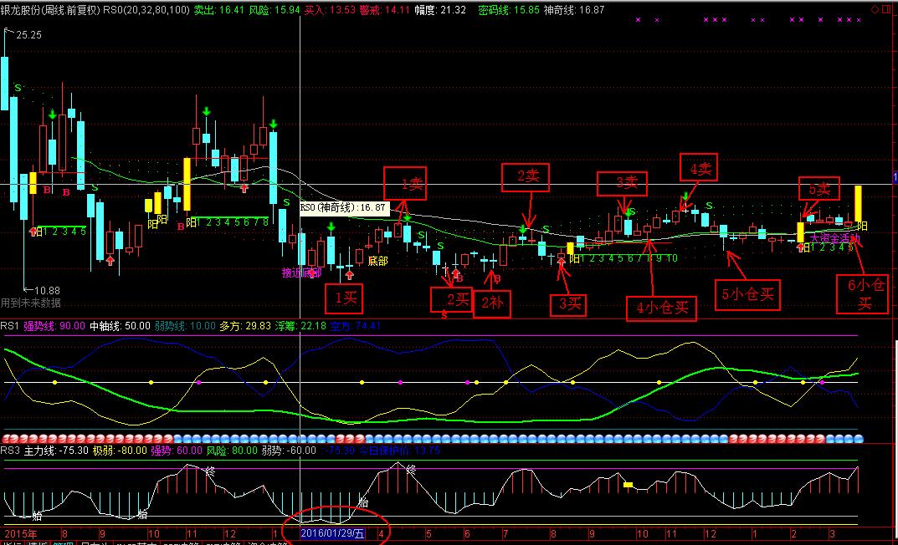Click the 多方 29.83 readout
Image resolution: width=898 pixels, height=545 pixels.
[245, 326]
